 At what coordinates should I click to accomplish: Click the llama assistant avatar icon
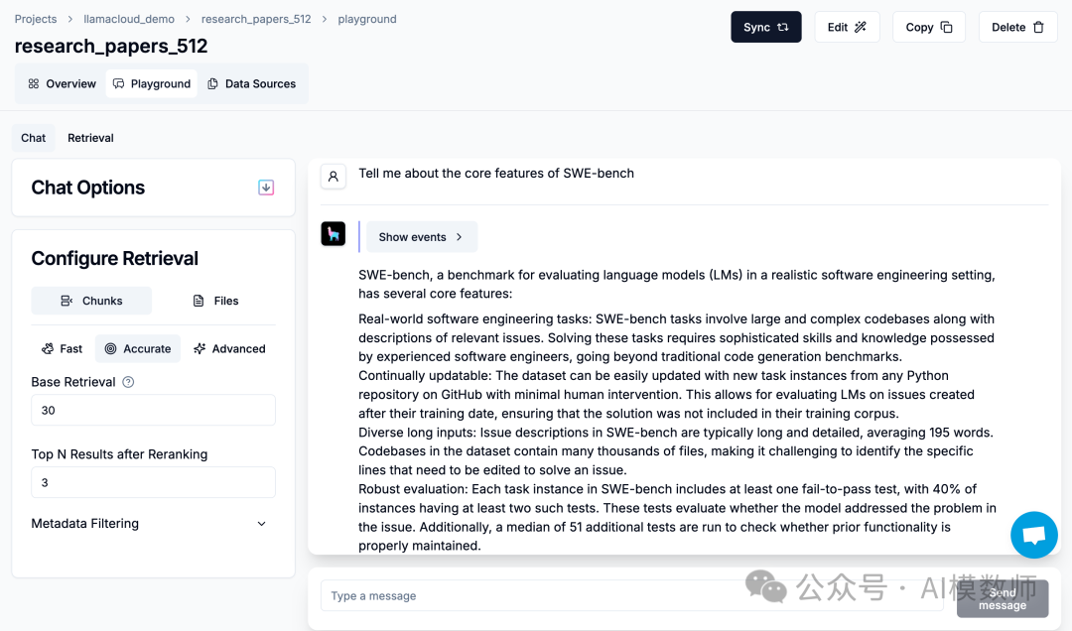(x=334, y=234)
